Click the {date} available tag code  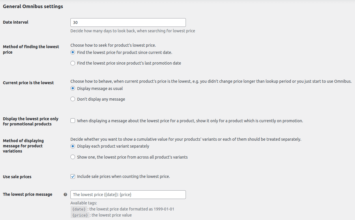(79, 209)
